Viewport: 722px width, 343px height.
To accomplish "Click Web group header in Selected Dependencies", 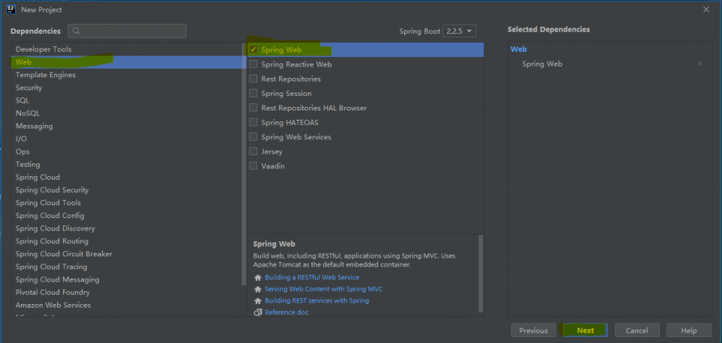I will tap(518, 49).
